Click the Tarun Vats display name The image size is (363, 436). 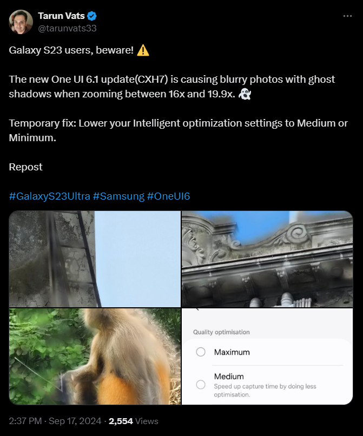61,16
